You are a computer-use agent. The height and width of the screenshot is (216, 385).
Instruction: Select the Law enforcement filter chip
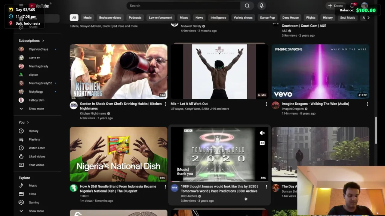tap(161, 18)
